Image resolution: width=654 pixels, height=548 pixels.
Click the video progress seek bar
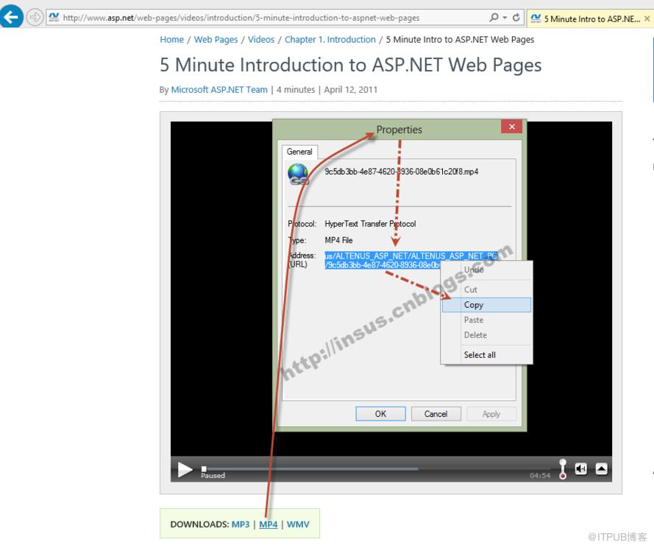point(375,468)
